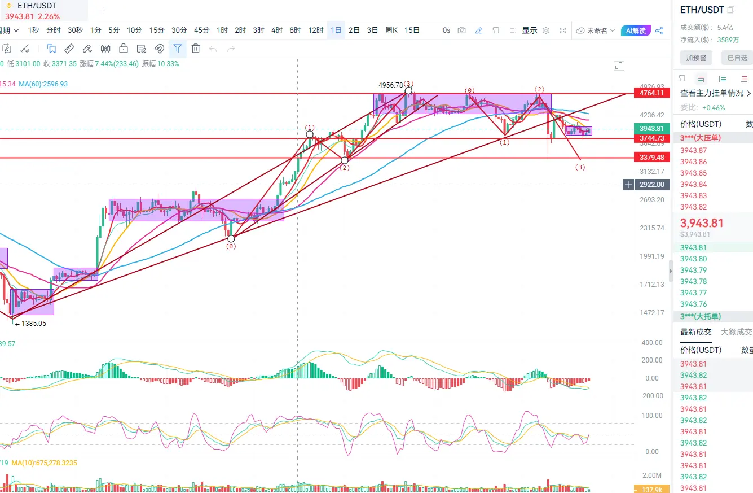Toggle the magnet snap mode

coord(160,49)
